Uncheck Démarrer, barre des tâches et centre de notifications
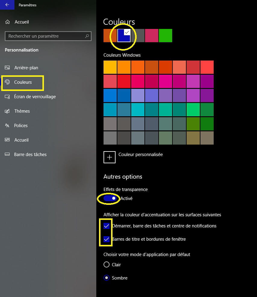The height and width of the screenshot is (297, 257). click(107, 226)
